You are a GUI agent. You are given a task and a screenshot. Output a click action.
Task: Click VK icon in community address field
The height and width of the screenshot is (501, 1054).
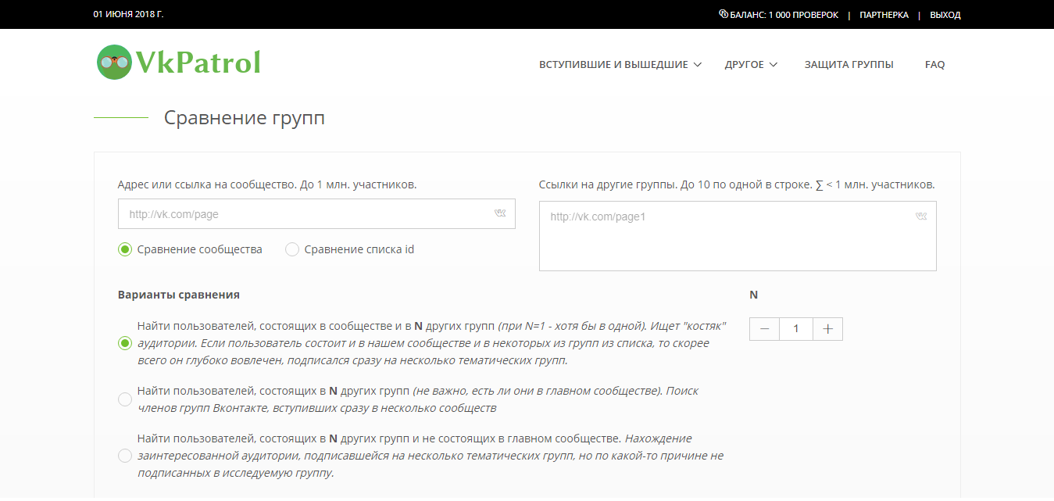point(500,213)
